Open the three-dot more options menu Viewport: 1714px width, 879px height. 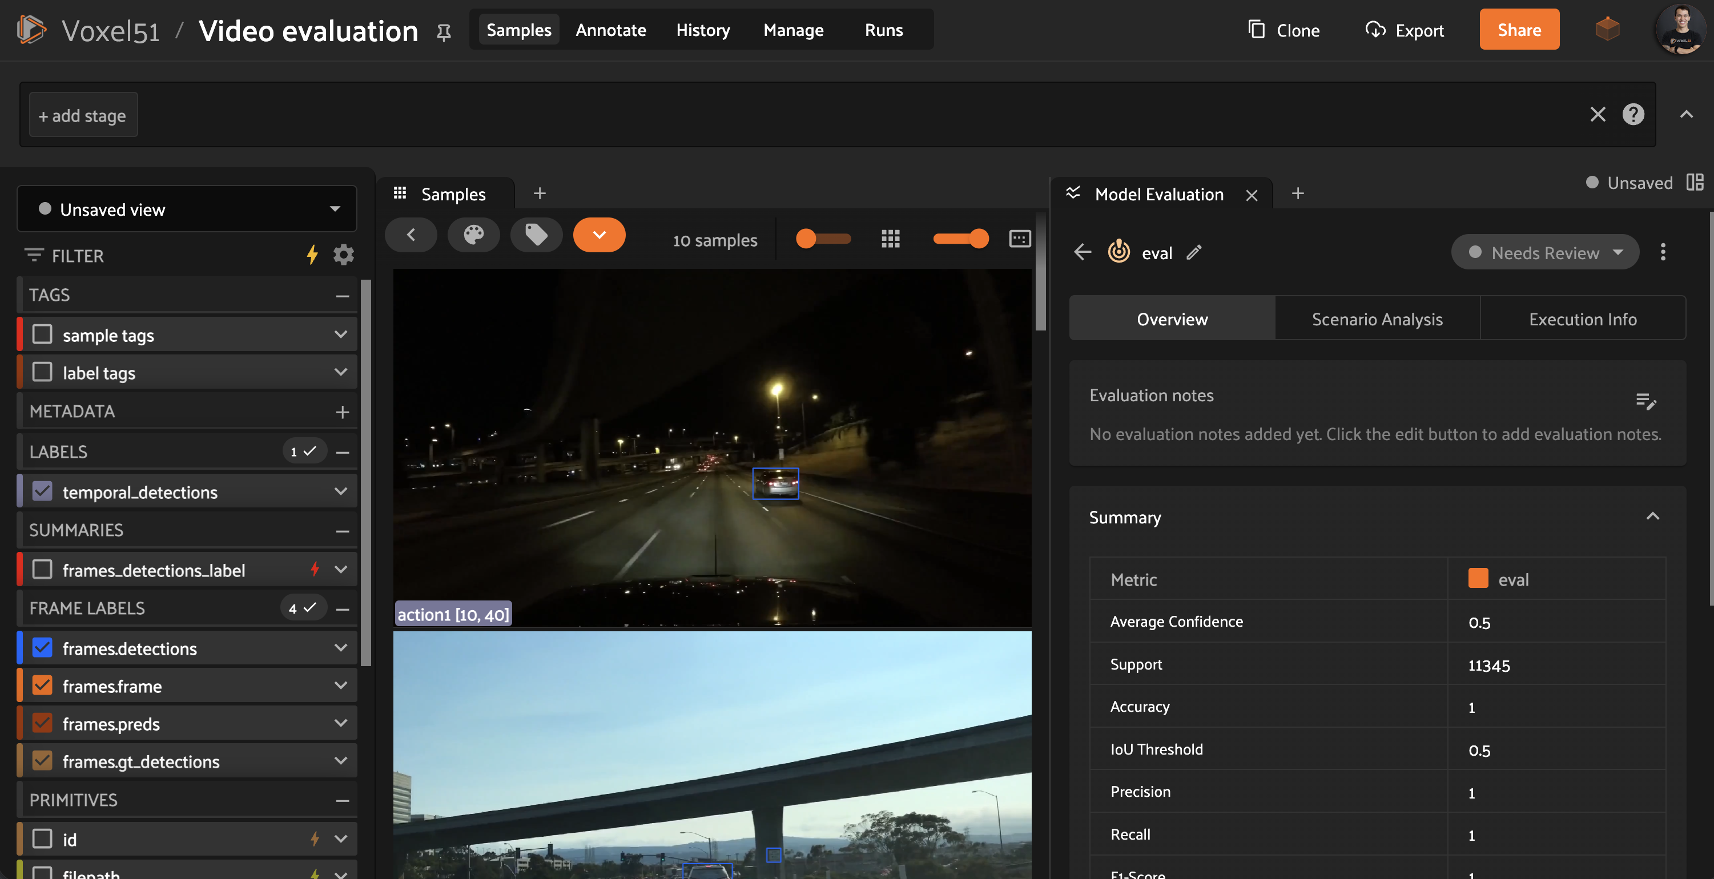[x=1663, y=252]
